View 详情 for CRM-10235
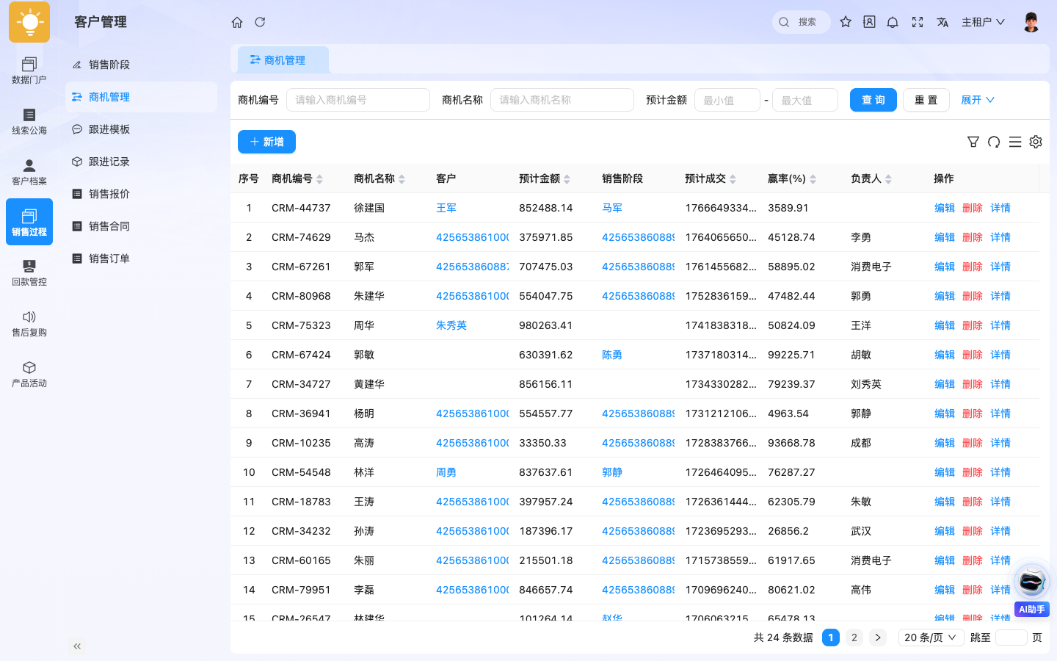Image resolution: width=1057 pixels, height=661 pixels. [1000, 443]
